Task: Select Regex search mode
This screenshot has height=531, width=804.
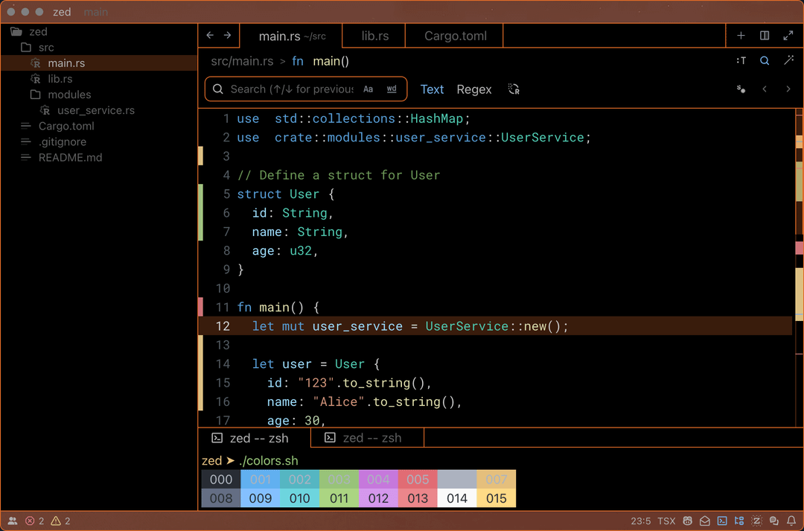Action: (474, 89)
